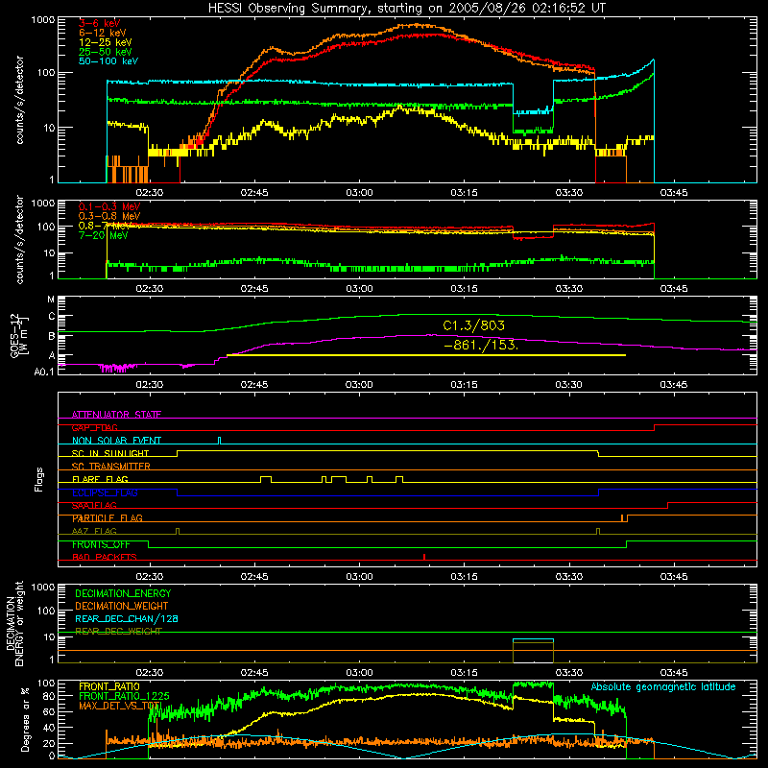Click the A0.1 tick label on GOES axis

[44, 372]
